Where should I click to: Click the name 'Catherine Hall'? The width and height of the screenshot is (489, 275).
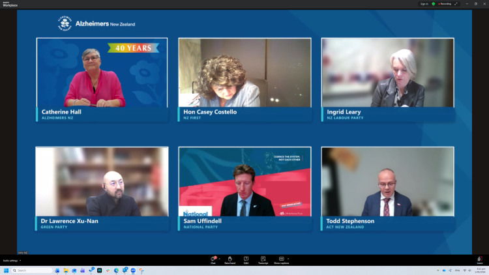61,112
